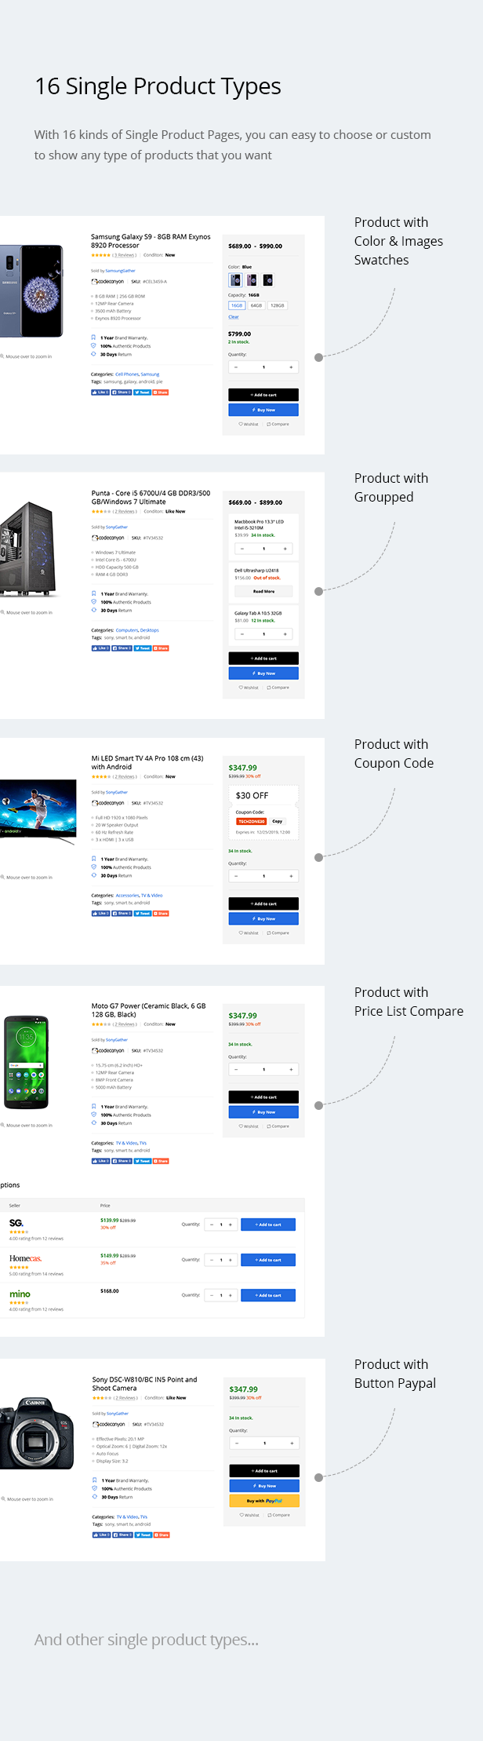Viewport: 483px width, 1741px height.
Task: Click Facebook Like icon under Samsung Galaxy S9
Action: tap(100, 392)
